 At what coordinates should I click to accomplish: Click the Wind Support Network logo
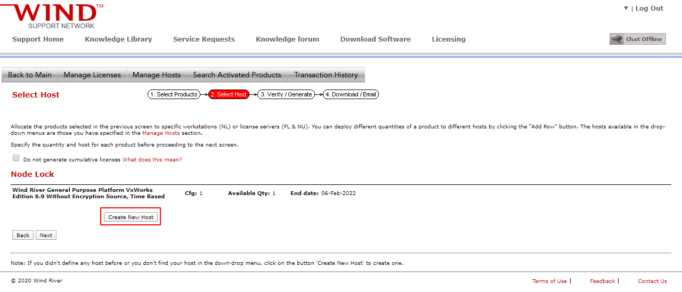(53, 16)
